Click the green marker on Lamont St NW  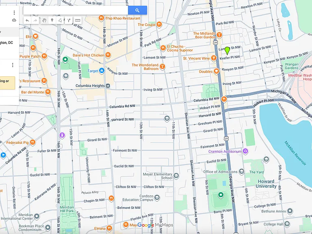click(227, 50)
